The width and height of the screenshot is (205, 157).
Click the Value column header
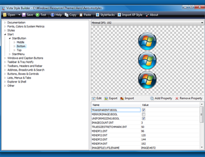170,105
